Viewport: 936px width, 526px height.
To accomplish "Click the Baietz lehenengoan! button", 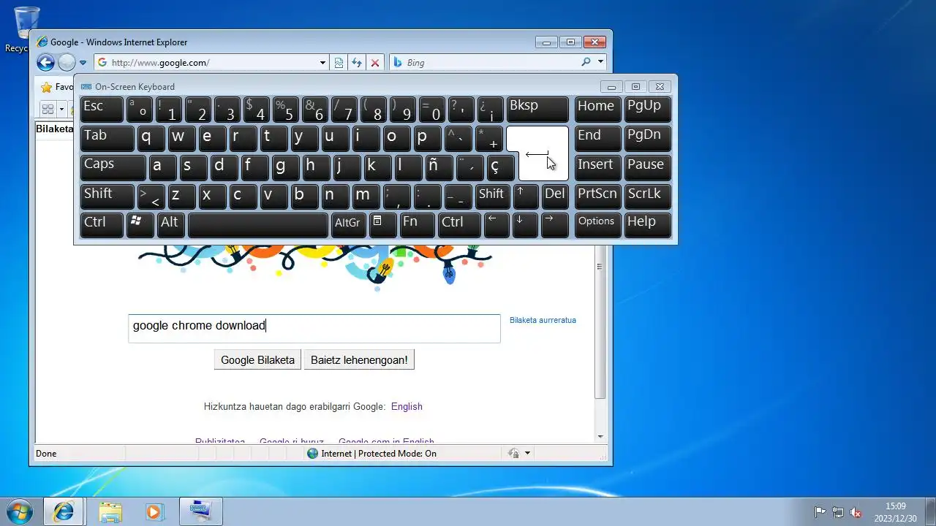I will click(x=359, y=360).
